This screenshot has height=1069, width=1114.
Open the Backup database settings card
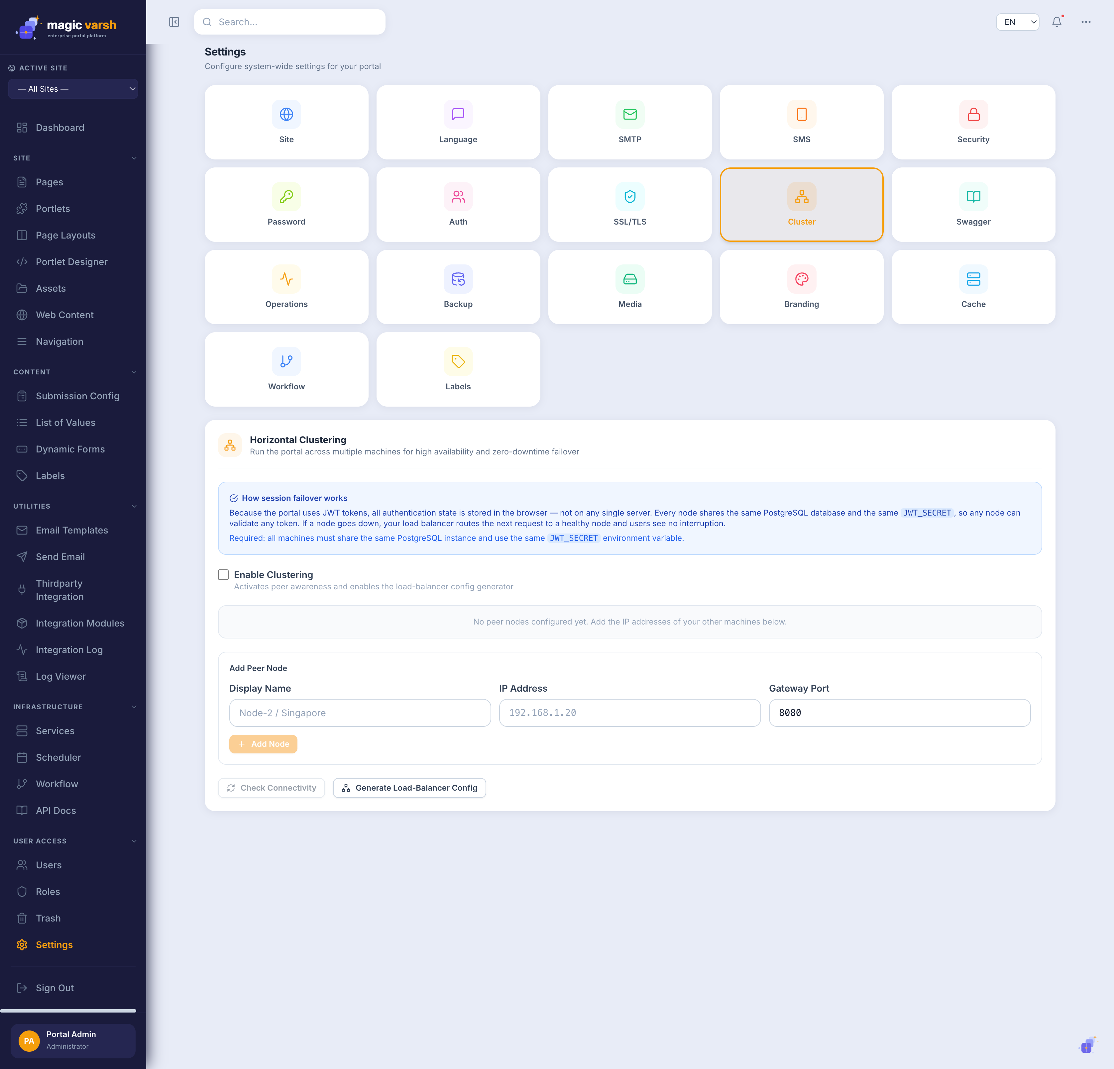(x=458, y=287)
